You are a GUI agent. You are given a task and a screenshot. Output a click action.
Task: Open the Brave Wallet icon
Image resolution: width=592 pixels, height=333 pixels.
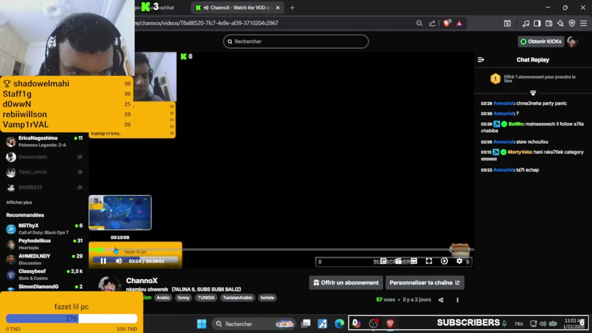(549, 23)
